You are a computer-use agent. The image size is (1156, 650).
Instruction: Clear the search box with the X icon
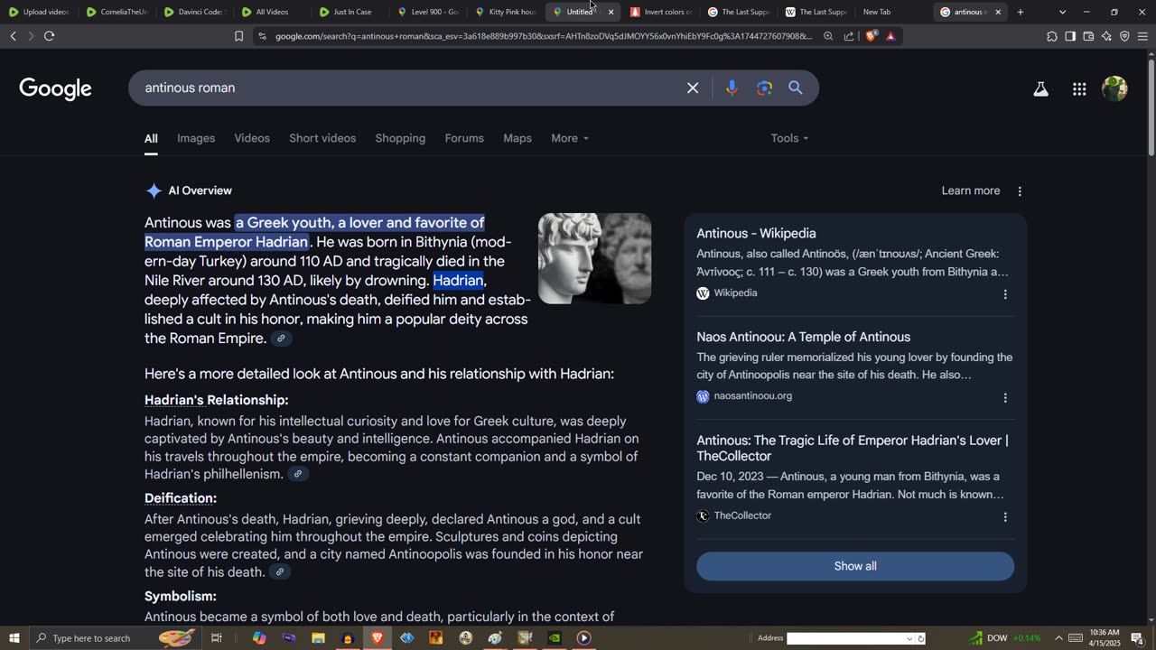click(x=693, y=88)
